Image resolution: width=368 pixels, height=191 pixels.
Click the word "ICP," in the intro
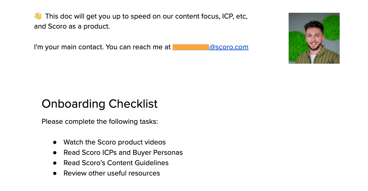coord(226,16)
